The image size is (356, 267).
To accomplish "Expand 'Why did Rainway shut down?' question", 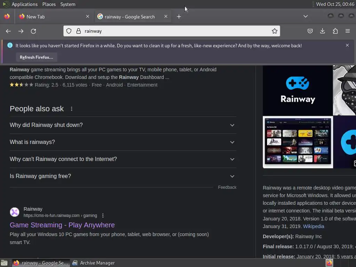I will [123, 125].
